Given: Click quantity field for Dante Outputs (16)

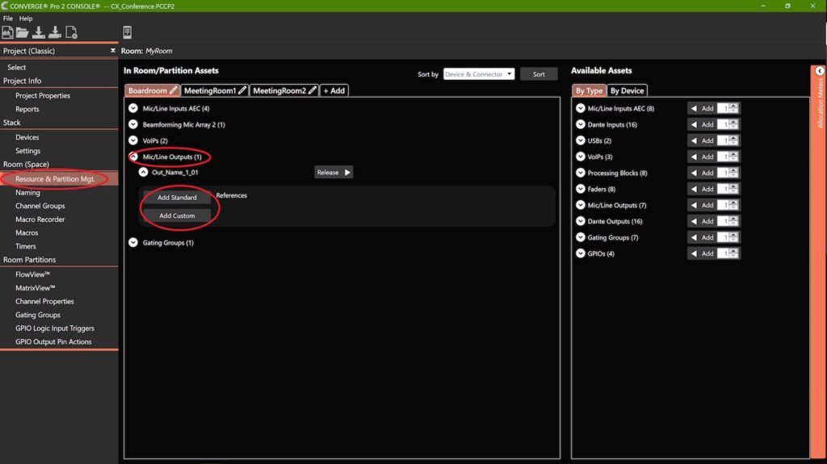Looking at the screenshot, I should [724, 221].
